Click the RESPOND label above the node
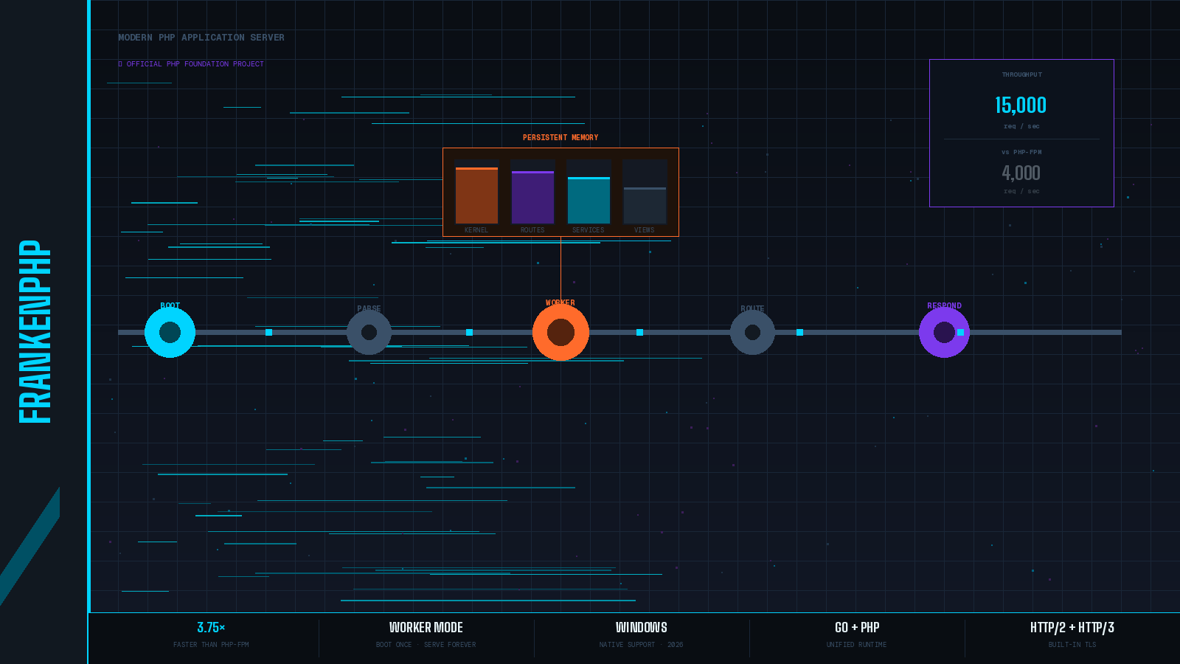1180x664 pixels. pyautogui.click(x=945, y=305)
